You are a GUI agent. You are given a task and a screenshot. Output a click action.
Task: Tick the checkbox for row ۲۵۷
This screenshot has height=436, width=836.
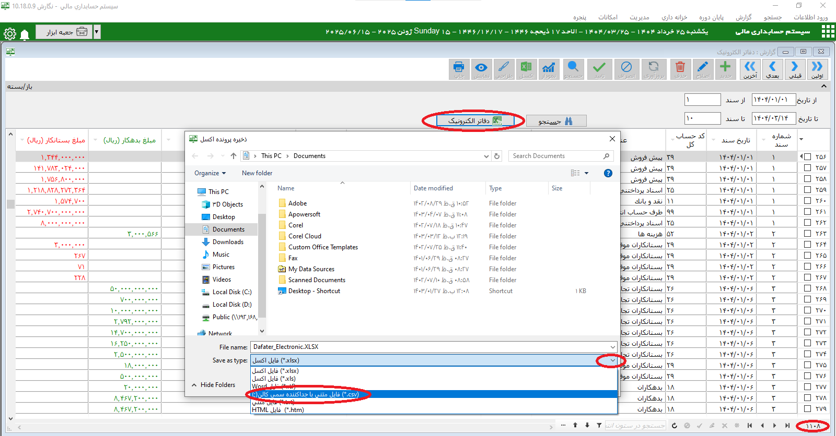click(x=808, y=168)
